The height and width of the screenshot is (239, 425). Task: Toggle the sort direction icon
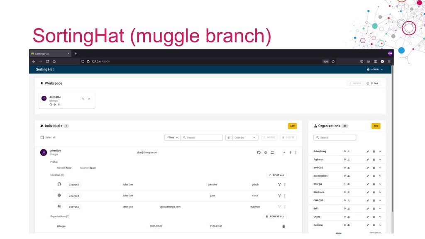pos(229,137)
